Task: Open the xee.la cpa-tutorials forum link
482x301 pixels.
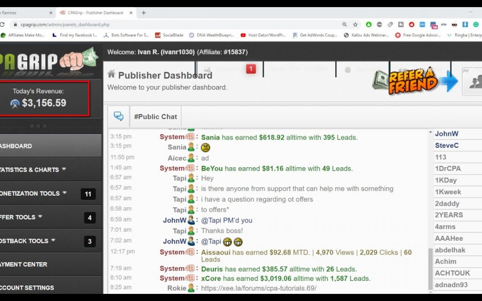Action: [x=259, y=288]
